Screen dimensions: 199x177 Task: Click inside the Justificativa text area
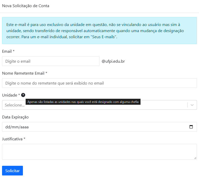pos(99,152)
